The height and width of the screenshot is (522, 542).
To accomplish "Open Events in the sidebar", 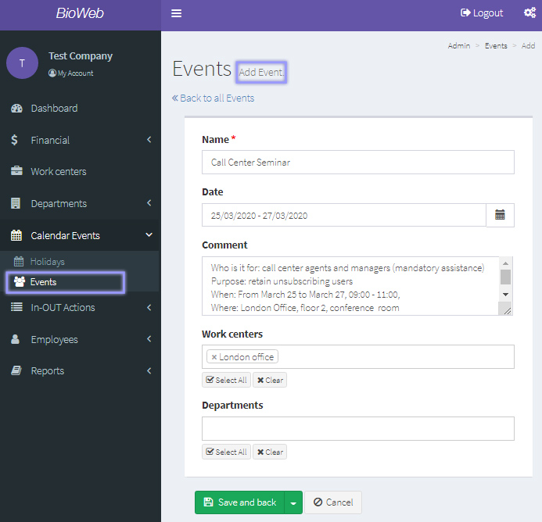I will (x=44, y=282).
